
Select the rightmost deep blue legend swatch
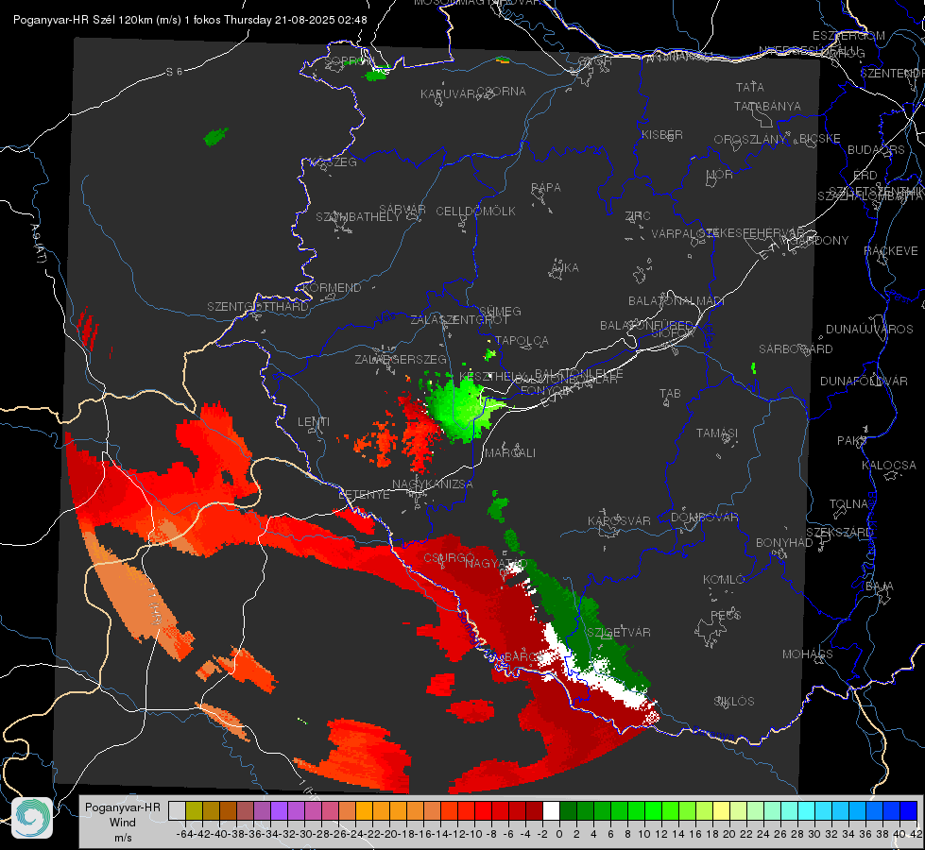(x=909, y=810)
